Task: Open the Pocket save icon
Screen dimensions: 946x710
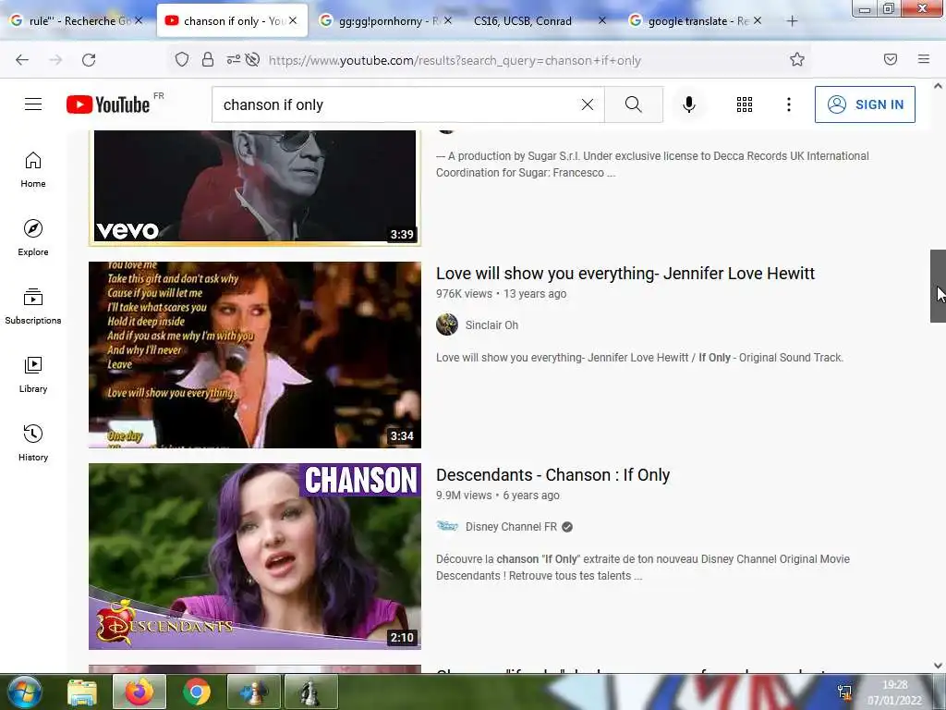Action: point(891,59)
